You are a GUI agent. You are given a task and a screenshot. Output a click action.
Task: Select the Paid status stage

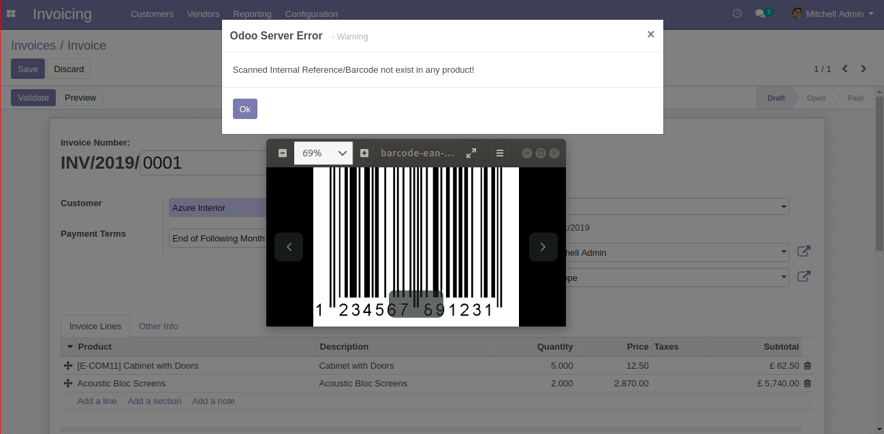pos(855,98)
